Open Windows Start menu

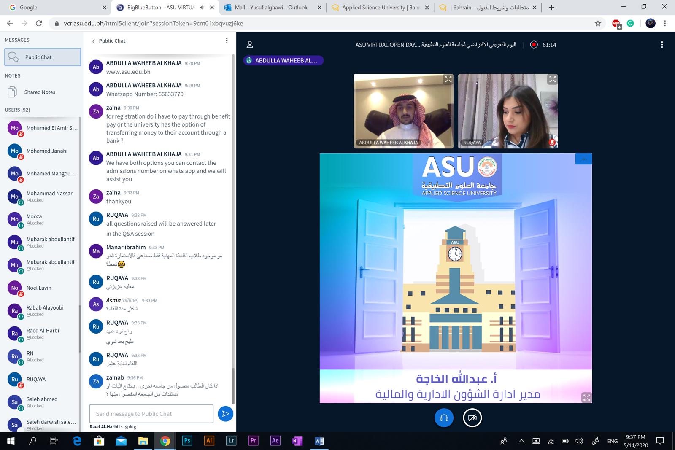point(11,441)
